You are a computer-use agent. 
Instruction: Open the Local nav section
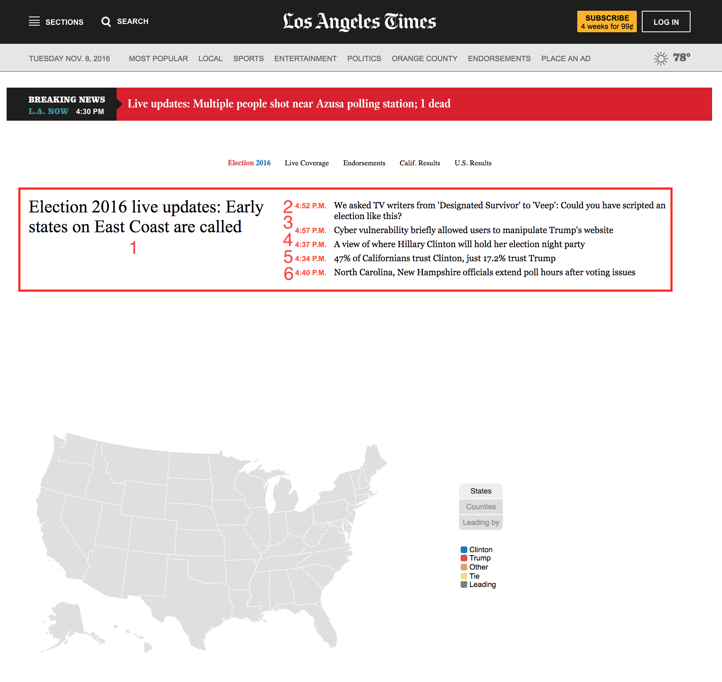(x=210, y=58)
